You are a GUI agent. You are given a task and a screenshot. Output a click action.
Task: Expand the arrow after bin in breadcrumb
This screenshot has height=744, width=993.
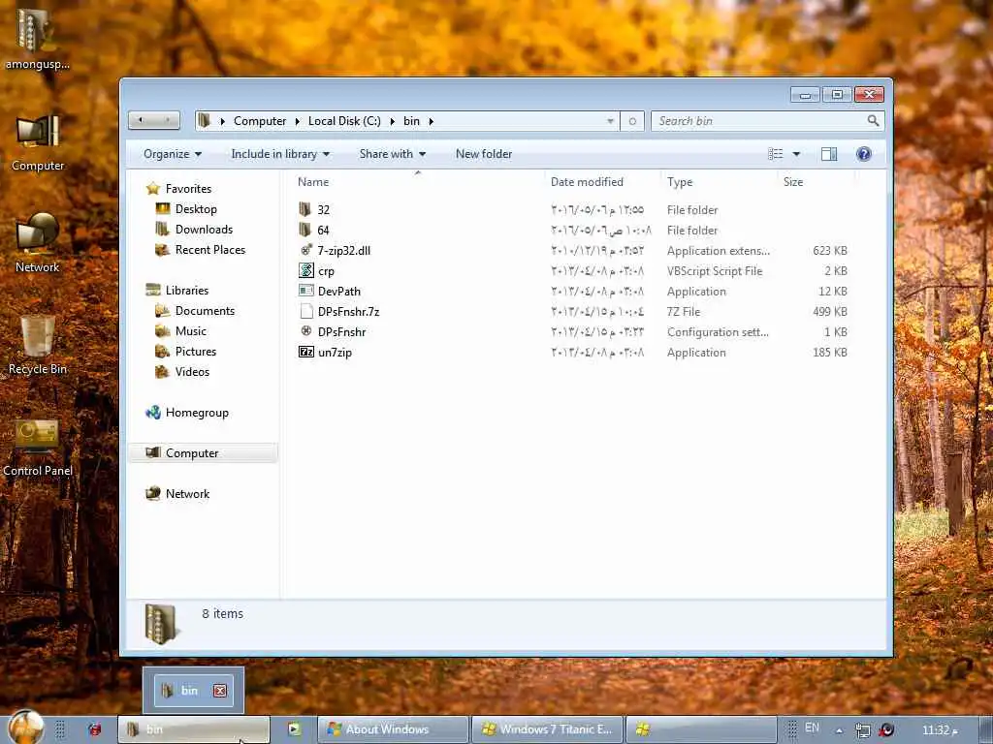pos(431,121)
